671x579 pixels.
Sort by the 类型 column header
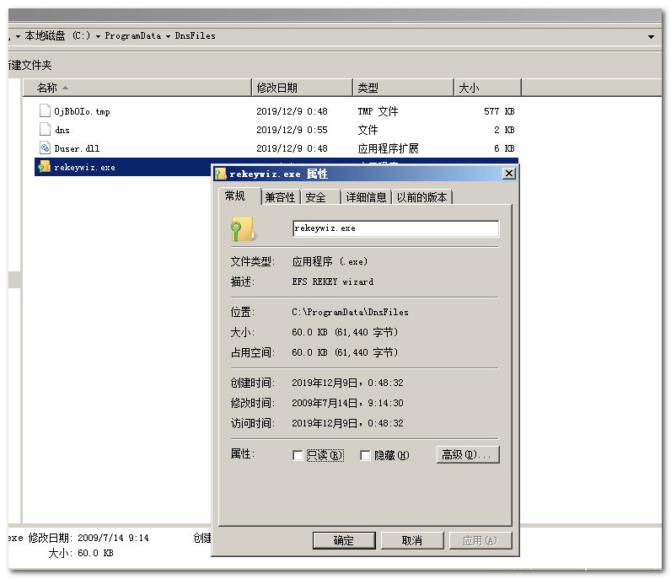pyautogui.click(x=403, y=88)
